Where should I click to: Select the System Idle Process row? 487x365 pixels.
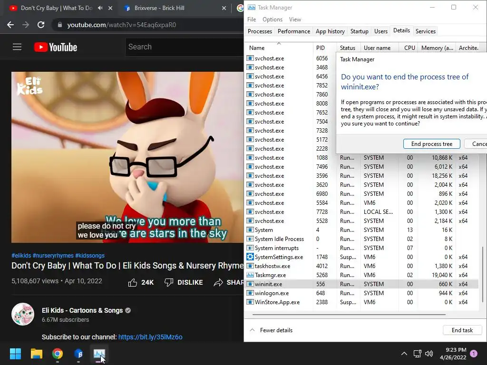pos(362,239)
